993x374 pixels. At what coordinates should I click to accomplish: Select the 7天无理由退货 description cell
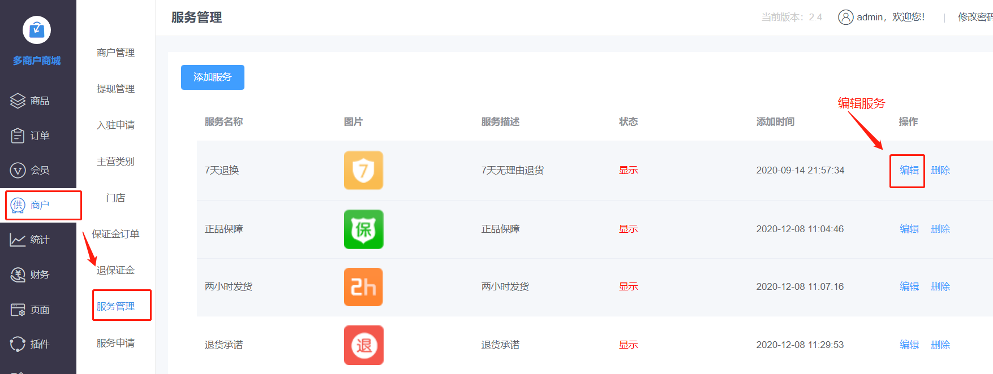tap(512, 170)
